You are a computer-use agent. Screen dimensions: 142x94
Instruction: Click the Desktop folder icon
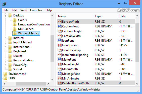pyautogui.click(x=10, y=15)
